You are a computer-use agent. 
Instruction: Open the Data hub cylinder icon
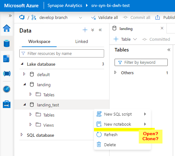(7, 43)
